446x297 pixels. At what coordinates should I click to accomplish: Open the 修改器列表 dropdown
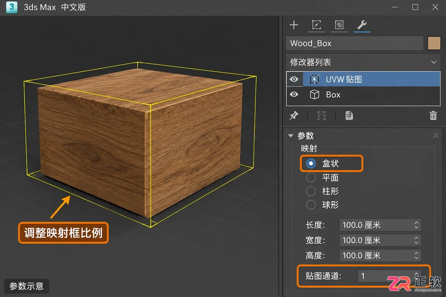pyautogui.click(x=363, y=62)
